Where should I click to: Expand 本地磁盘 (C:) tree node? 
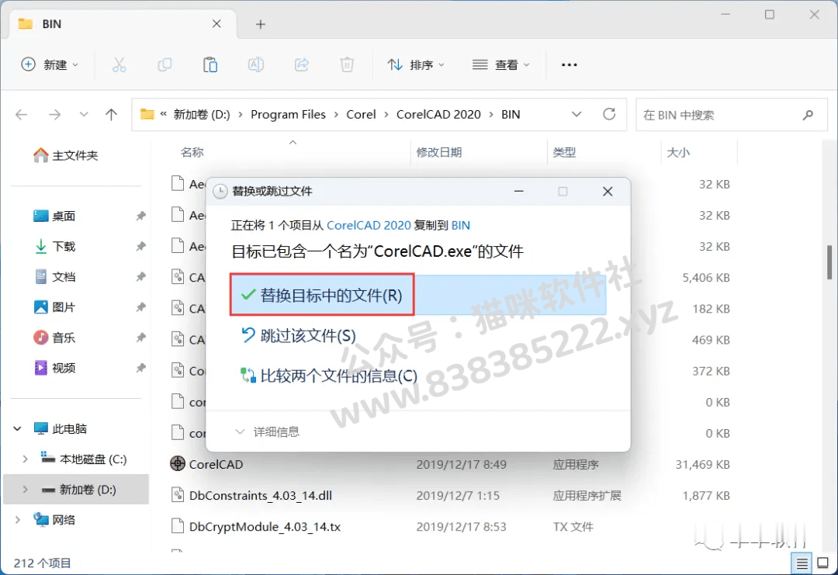pos(25,459)
